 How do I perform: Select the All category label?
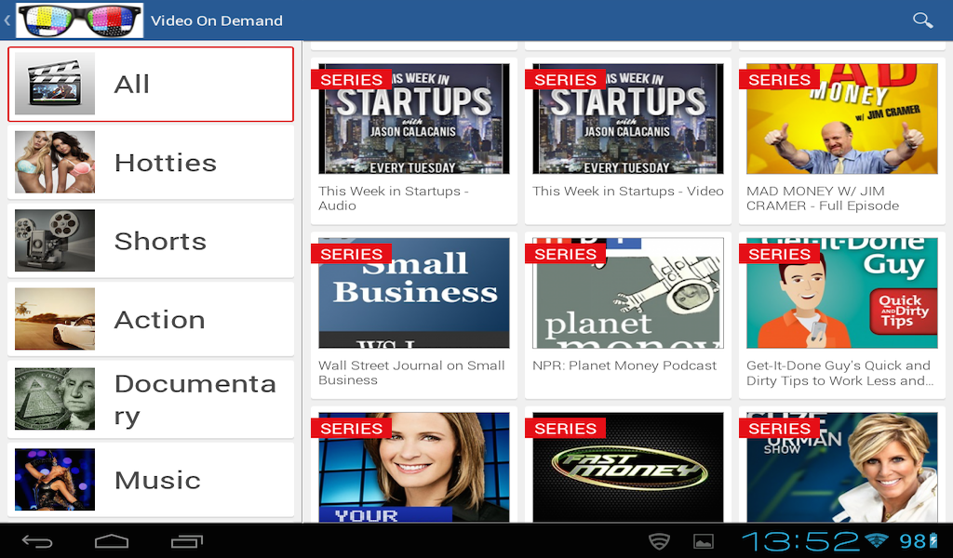point(132,84)
